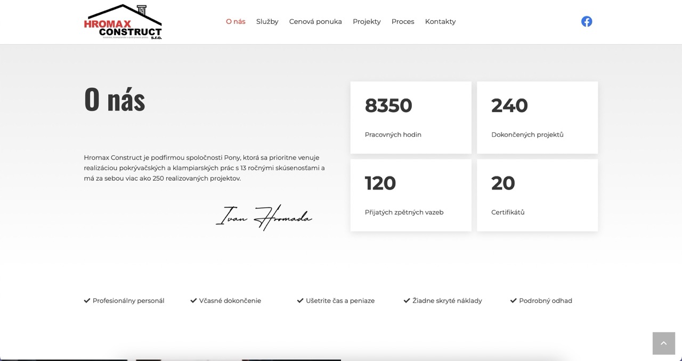Click the 240 Dokončených projektů card
The height and width of the screenshot is (361, 682).
537,117
